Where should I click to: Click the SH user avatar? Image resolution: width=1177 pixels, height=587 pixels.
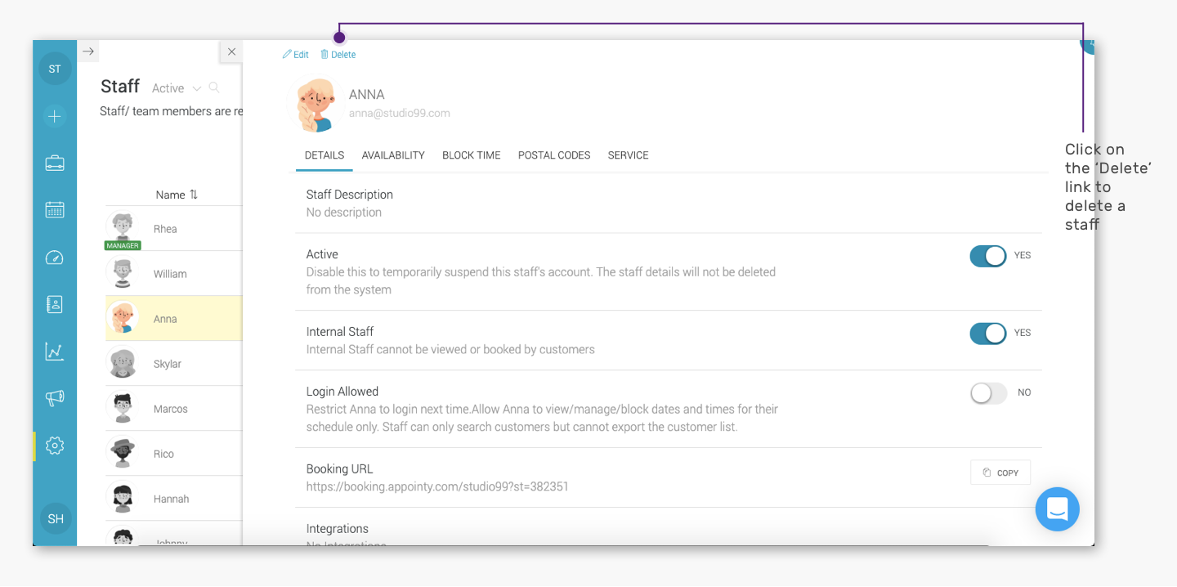(56, 518)
